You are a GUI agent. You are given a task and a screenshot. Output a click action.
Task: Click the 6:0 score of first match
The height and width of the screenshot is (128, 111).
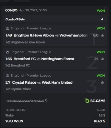(96, 36)
